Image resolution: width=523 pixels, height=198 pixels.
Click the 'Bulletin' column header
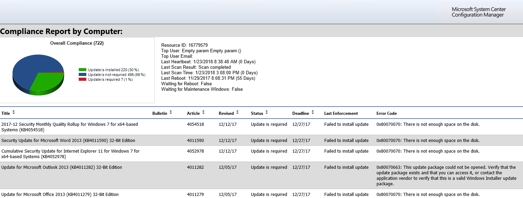coord(160,113)
